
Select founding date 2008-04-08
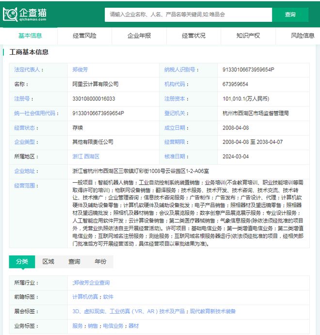coord(236,128)
